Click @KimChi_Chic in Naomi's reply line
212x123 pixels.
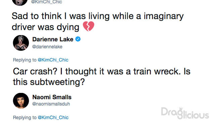click(x=53, y=117)
